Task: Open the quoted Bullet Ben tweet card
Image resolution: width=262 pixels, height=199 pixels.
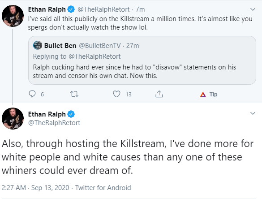Action: coord(142,60)
